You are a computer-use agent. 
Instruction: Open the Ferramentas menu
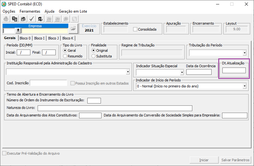click(30, 11)
